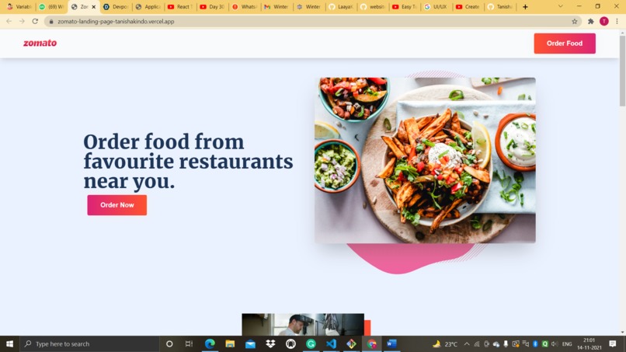This screenshot has width=626, height=352.
Task: Switch to the Gmail Winter tab
Action: 276,7
